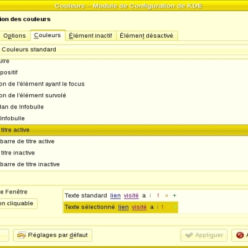The height and width of the screenshot is (248, 248).
Task: Select the highlighted 'titre active' row
Action: tap(124, 130)
